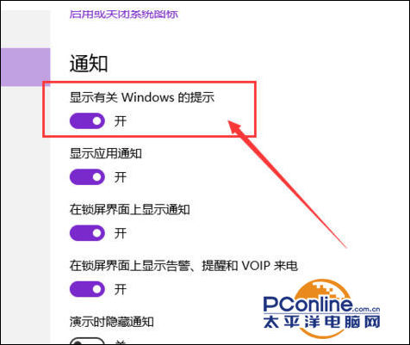Switch off lock screen alarms and VOIP toggle
The image size is (410, 345).
point(87,289)
